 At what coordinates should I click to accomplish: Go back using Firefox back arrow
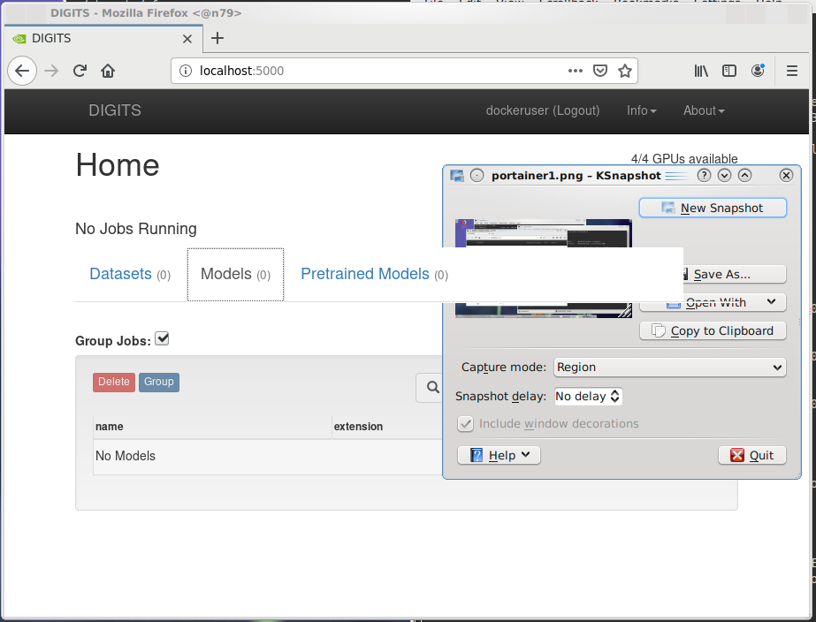[22, 71]
